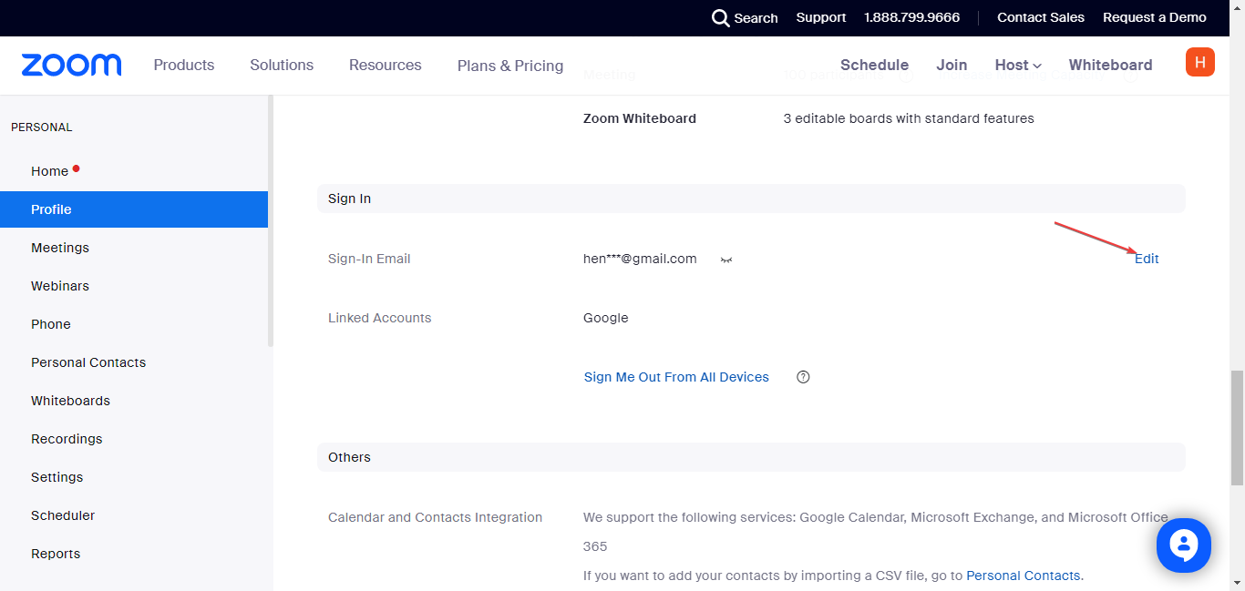Open the Resources menu
Screen dimensions: 1245x591
click(x=385, y=65)
